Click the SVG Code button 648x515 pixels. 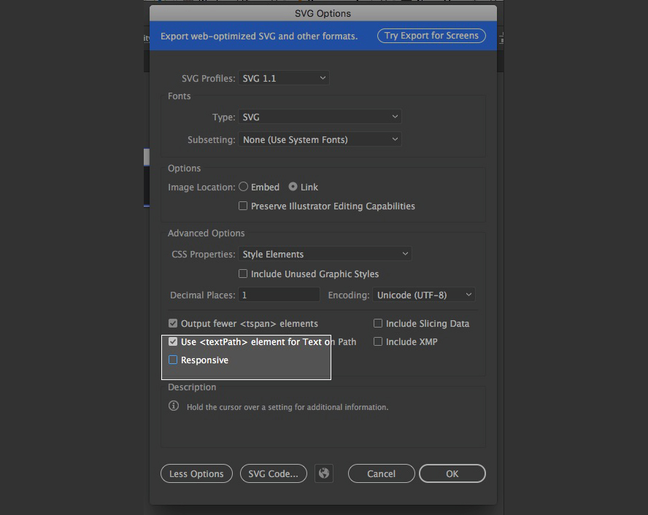(x=273, y=473)
